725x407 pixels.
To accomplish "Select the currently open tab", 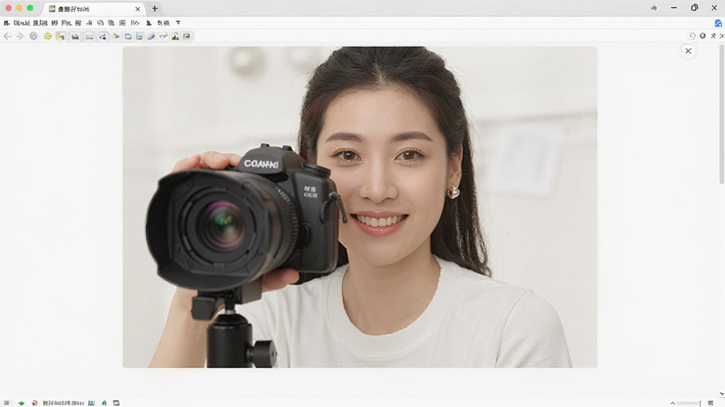I will 93,8.
